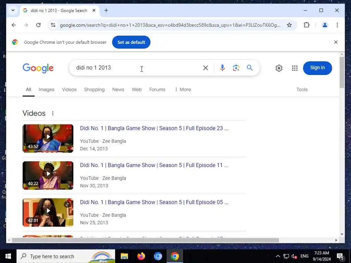The height and width of the screenshot is (263, 351).
Task: Search by image with Google Lens icon
Action: [x=236, y=68]
